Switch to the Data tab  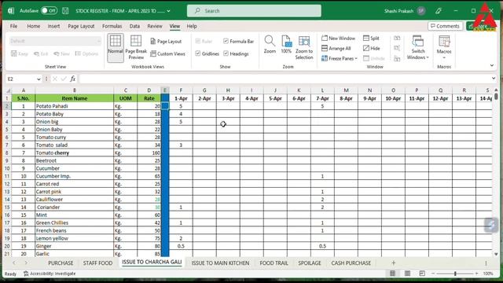pos(134,26)
